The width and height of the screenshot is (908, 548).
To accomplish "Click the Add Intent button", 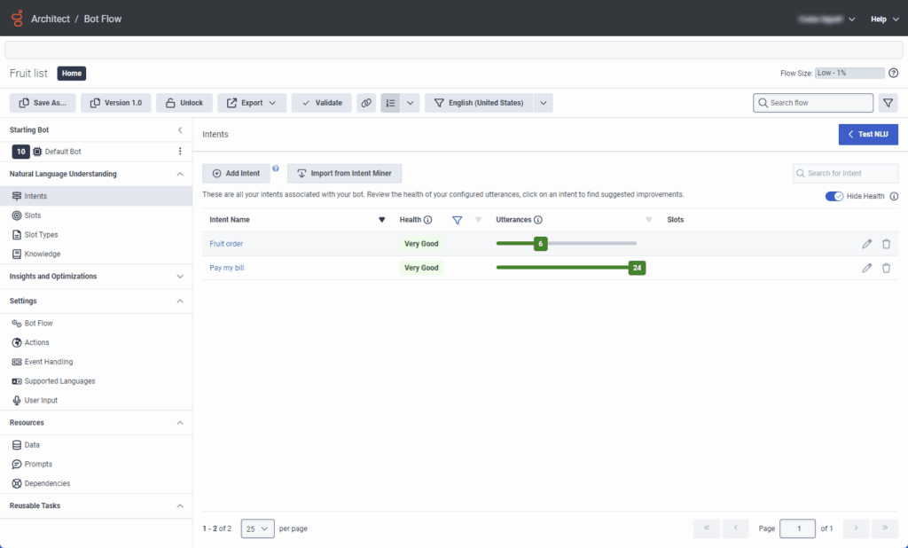I will (236, 174).
